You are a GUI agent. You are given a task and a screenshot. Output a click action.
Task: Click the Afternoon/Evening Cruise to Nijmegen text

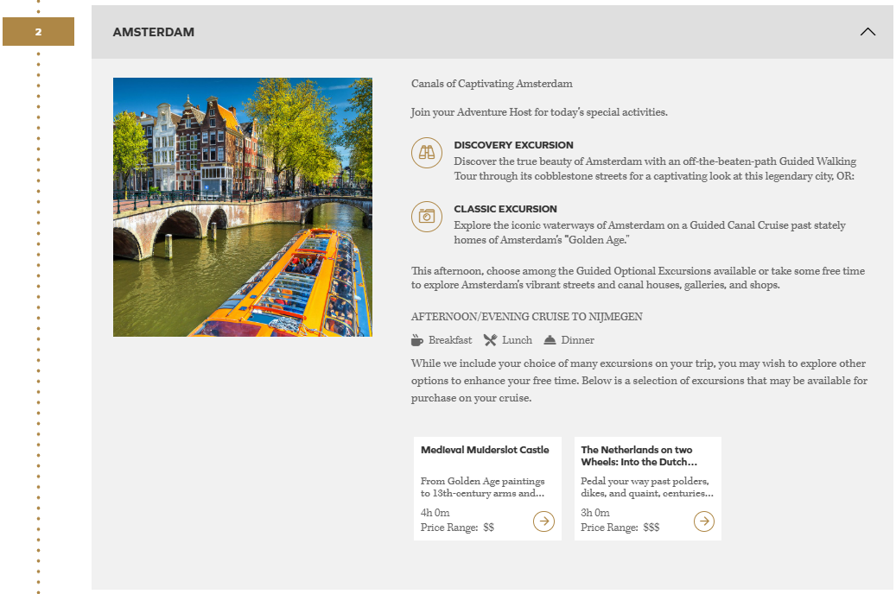coord(526,317)
